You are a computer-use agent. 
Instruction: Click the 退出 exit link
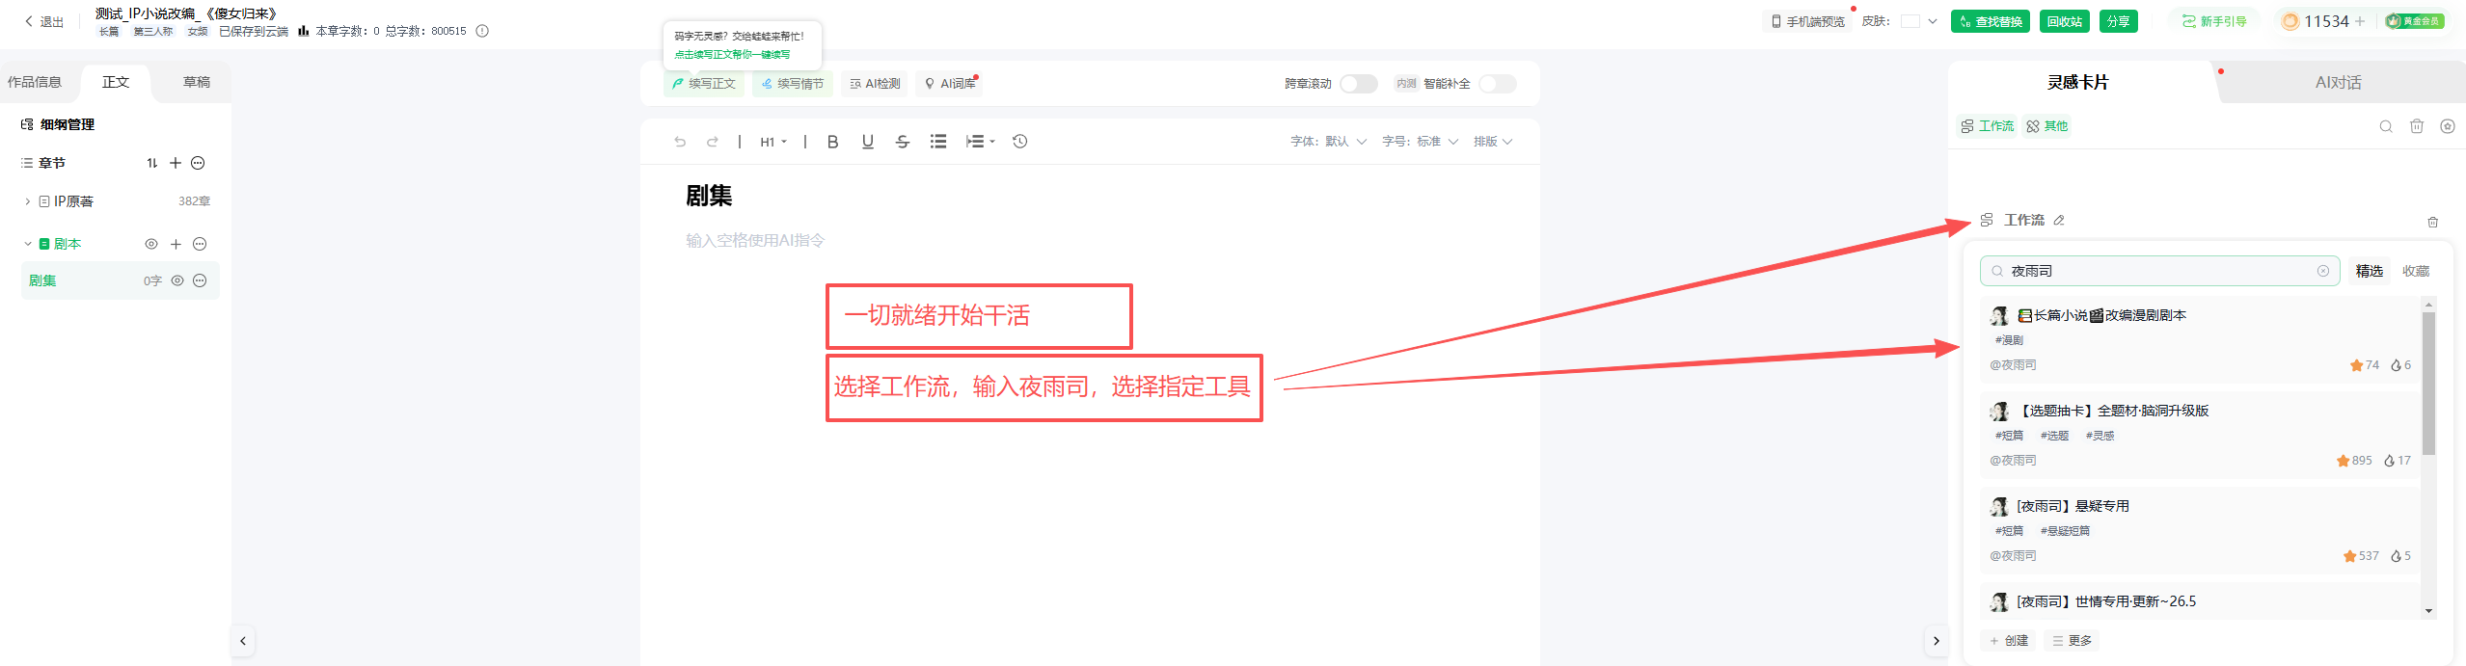click(43, 21)
